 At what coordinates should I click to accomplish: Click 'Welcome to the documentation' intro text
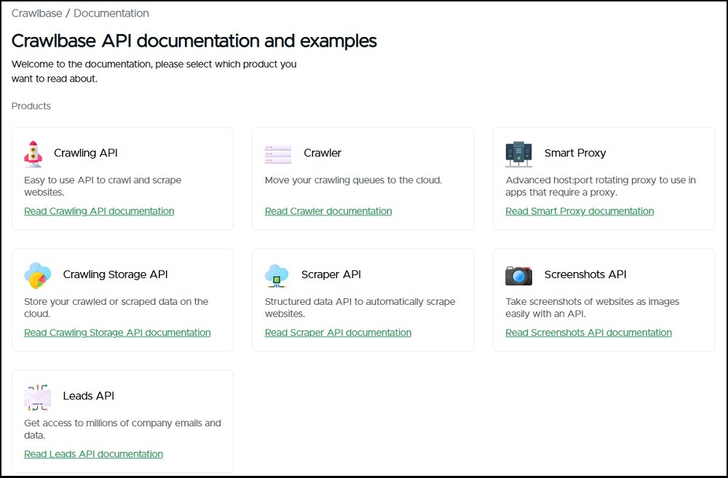click(x=154, y=71)
